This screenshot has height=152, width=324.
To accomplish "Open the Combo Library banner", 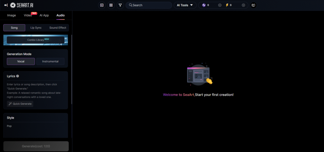I will pyautogui.click(x=35, y=40).
